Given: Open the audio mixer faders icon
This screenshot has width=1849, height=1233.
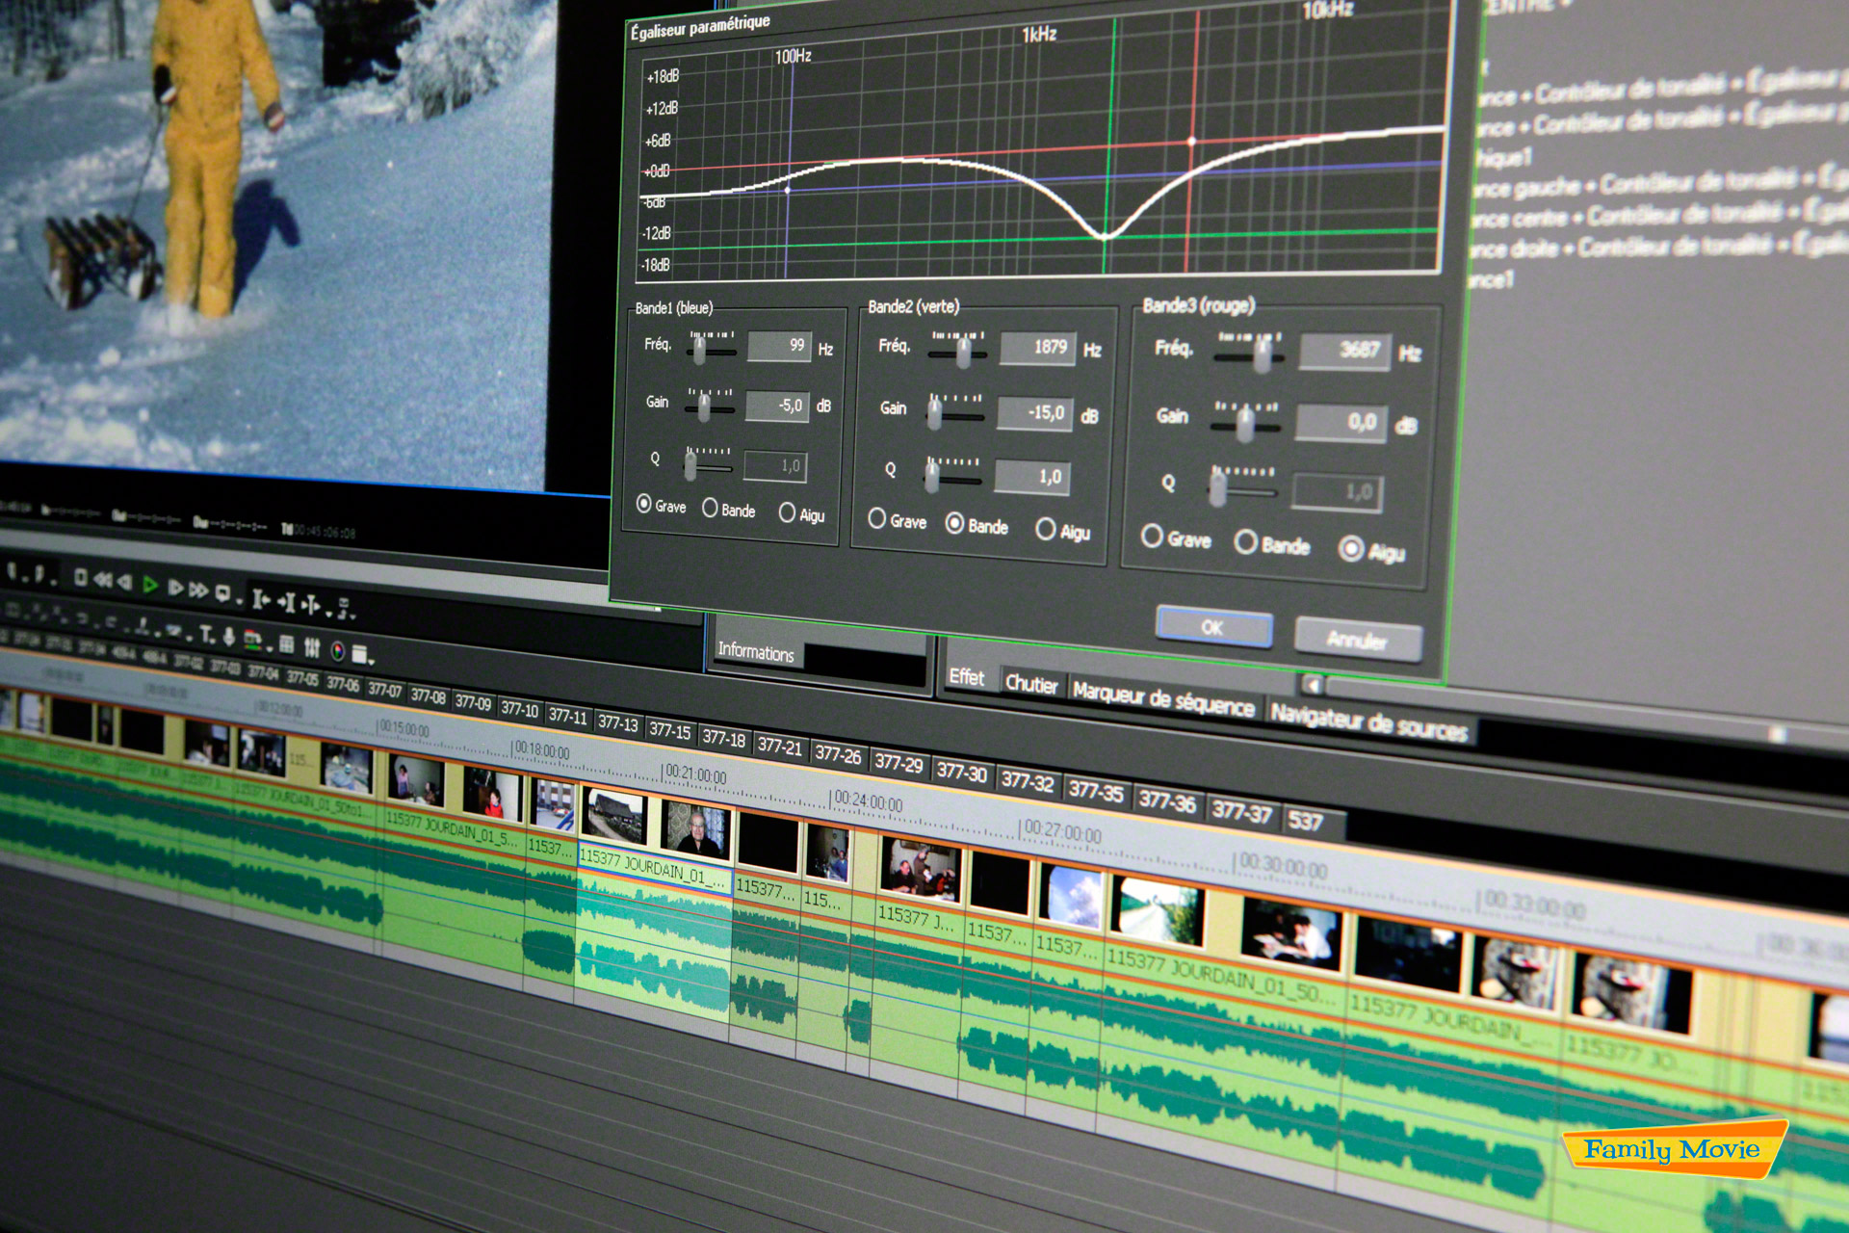Looking at the screenshot, I should [312, 647].
